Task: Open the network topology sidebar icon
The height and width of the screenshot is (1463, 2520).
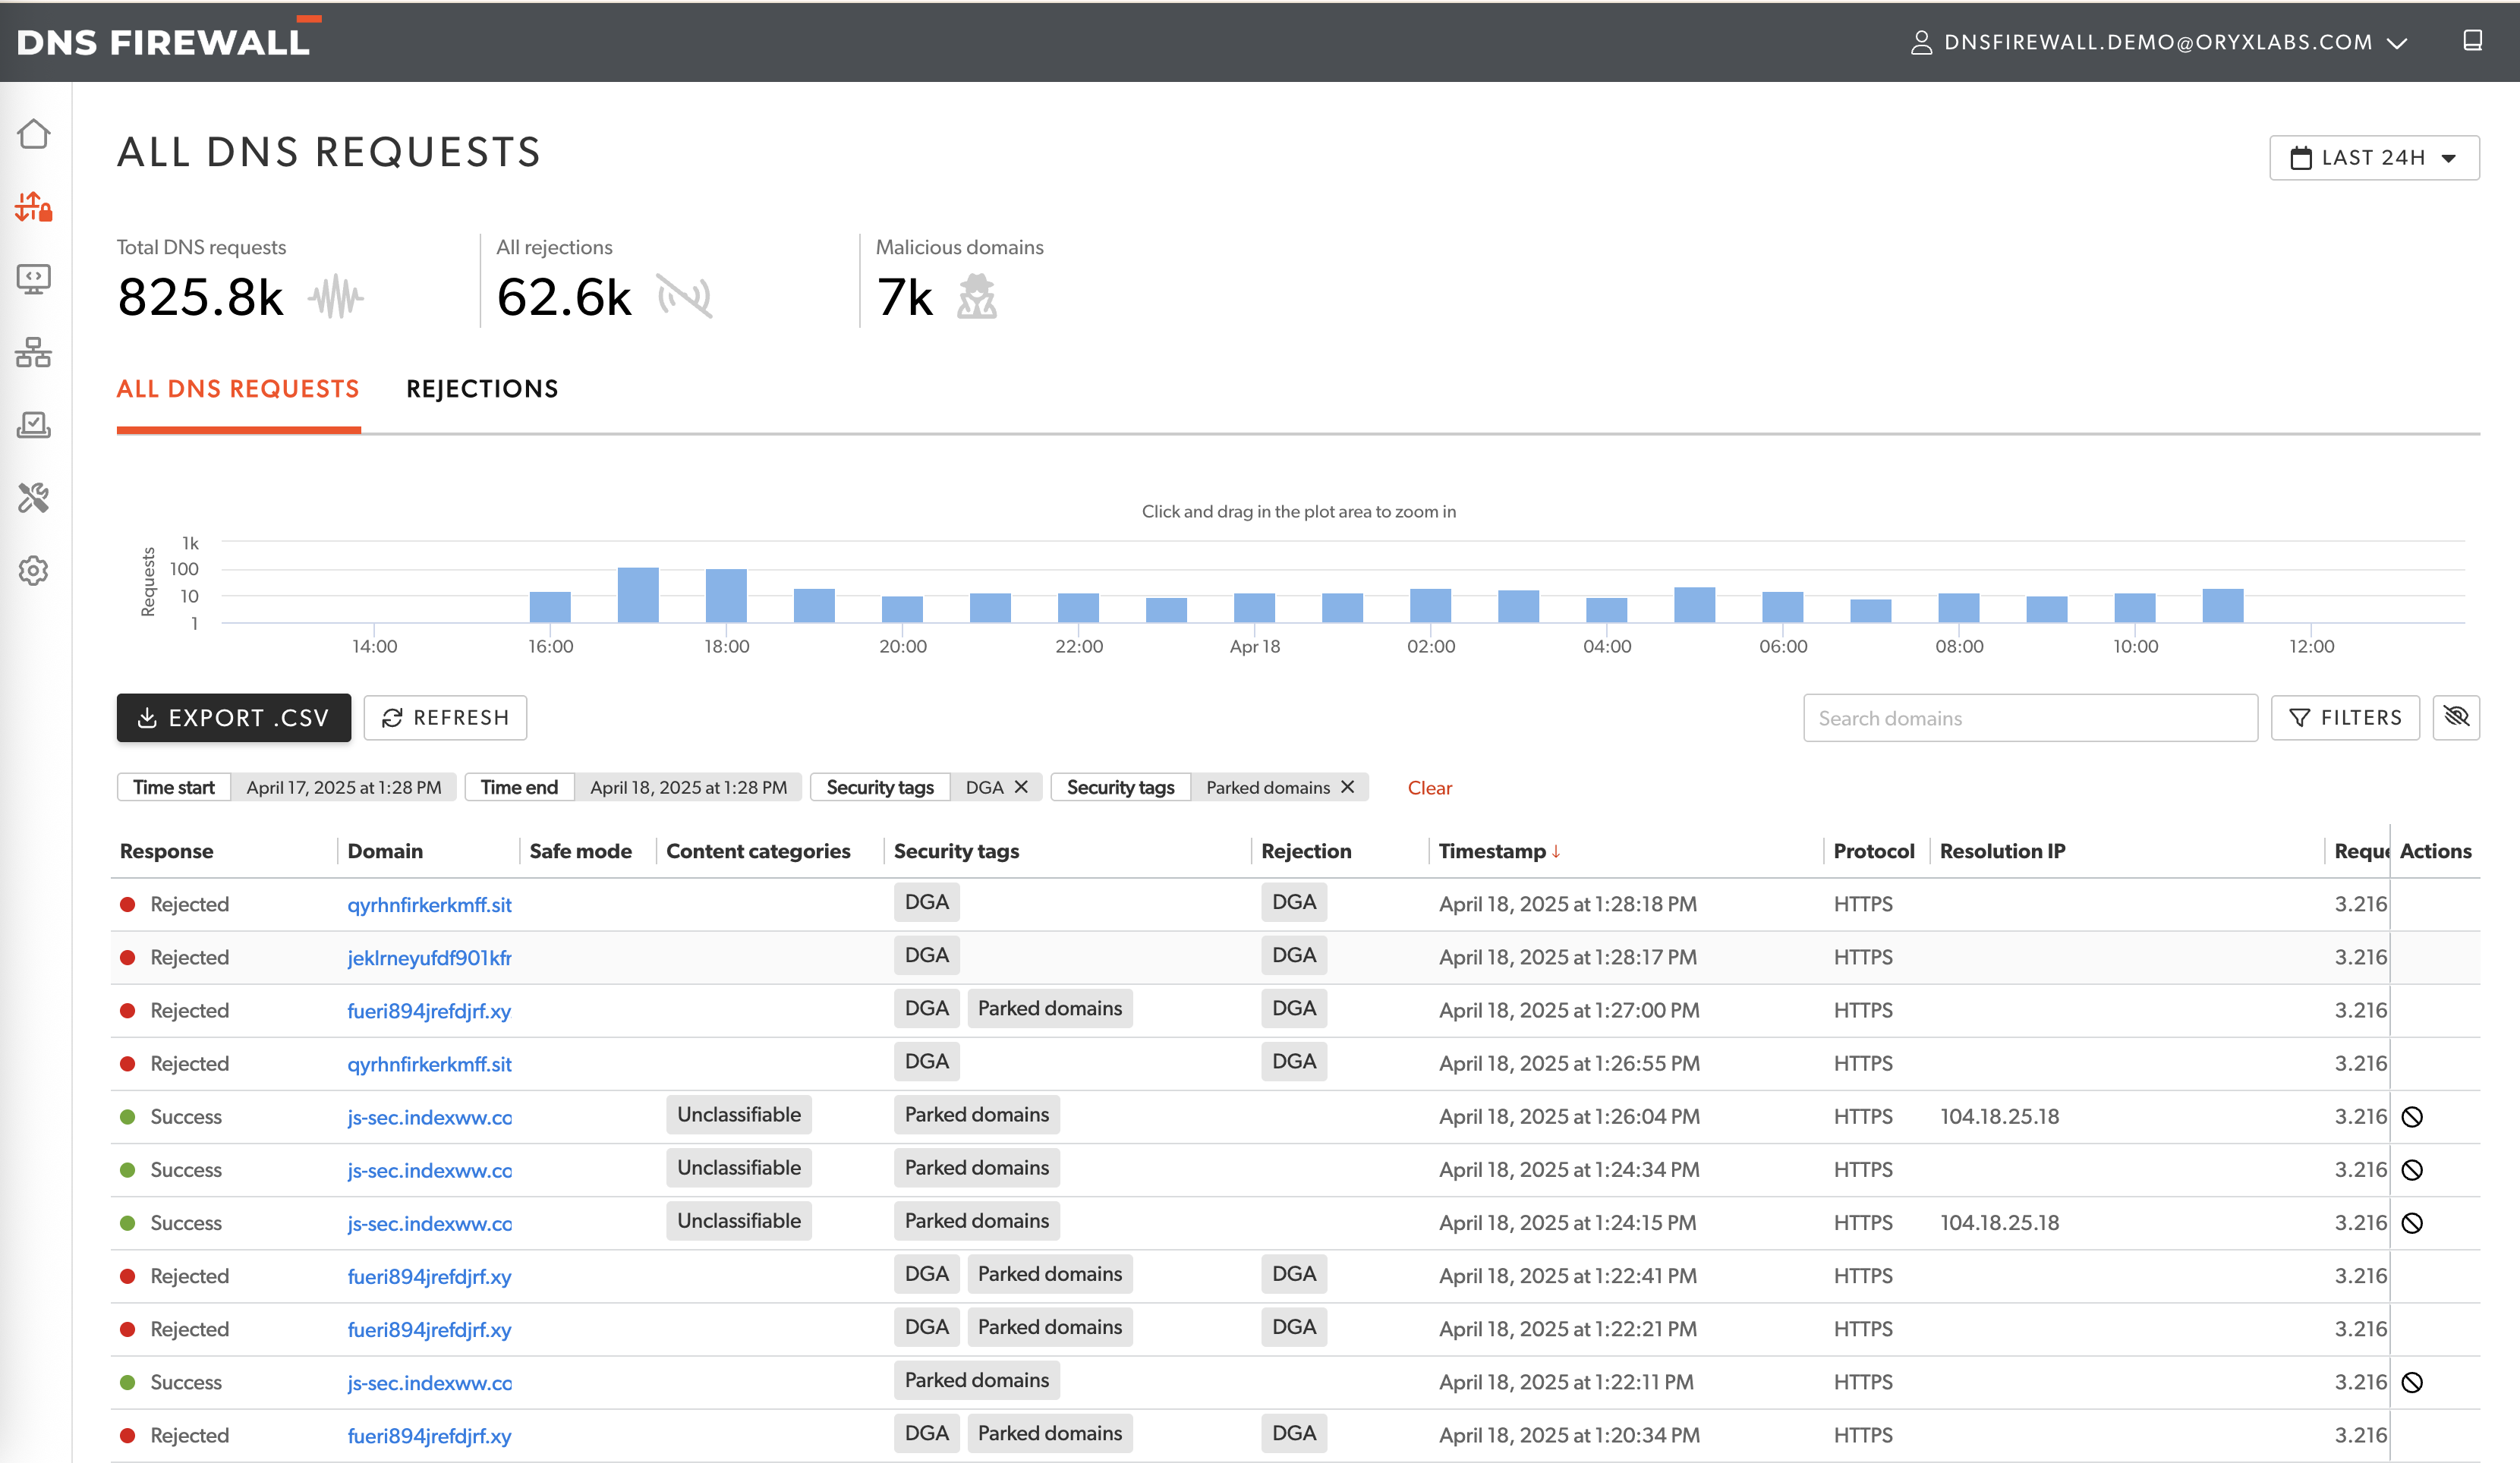Action: click(x=33, y=352)
